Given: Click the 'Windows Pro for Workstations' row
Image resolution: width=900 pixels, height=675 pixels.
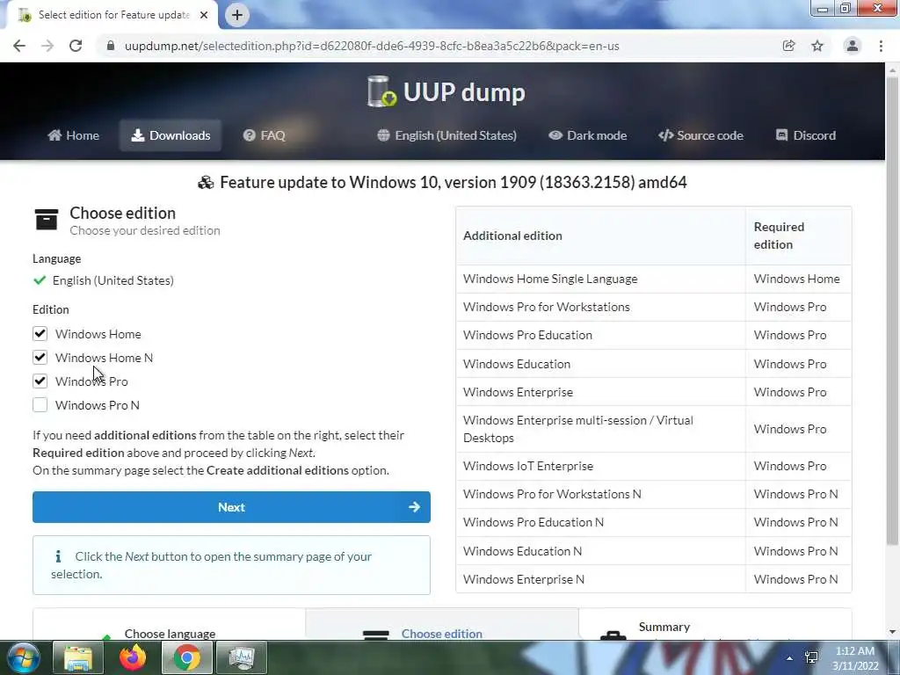Looking at the screenshot, I should [654, 307].
